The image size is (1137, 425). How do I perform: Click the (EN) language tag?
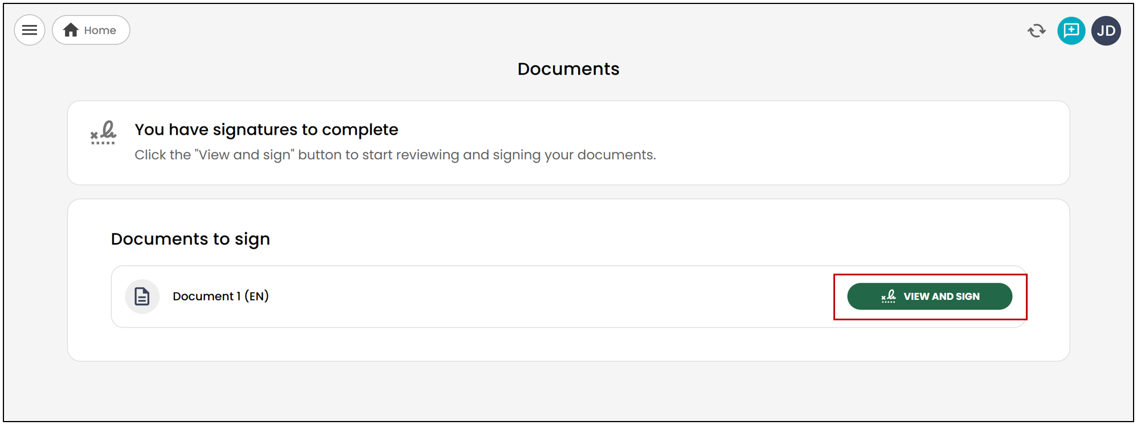(x=256, y=296)
